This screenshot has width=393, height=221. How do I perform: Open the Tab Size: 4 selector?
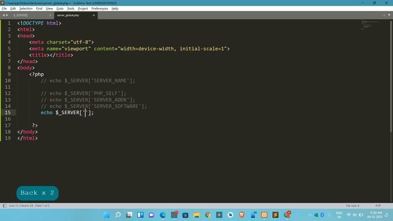[352, 206]
